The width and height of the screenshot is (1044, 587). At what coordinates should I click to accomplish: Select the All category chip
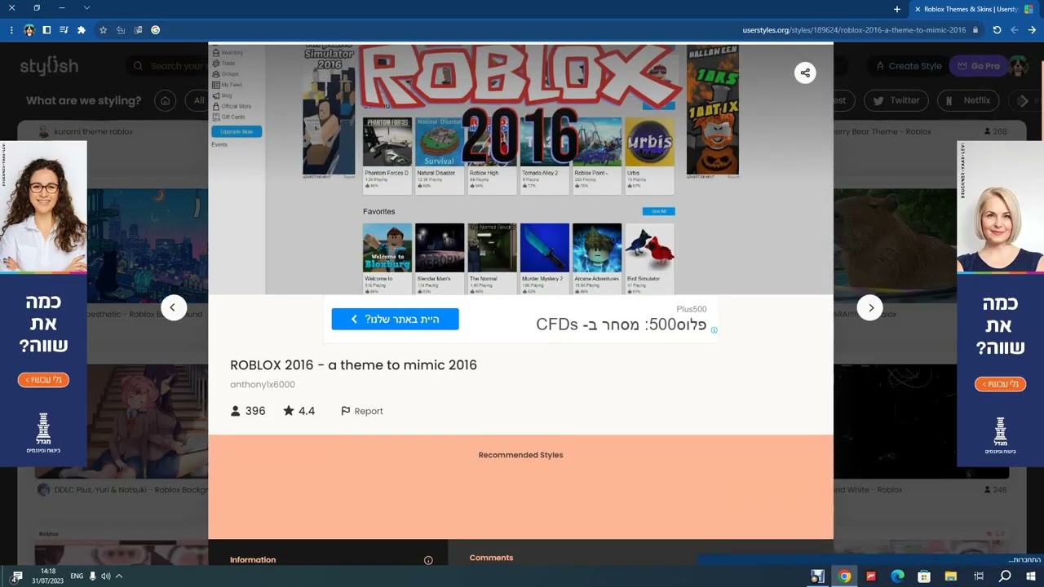point(197,100)
